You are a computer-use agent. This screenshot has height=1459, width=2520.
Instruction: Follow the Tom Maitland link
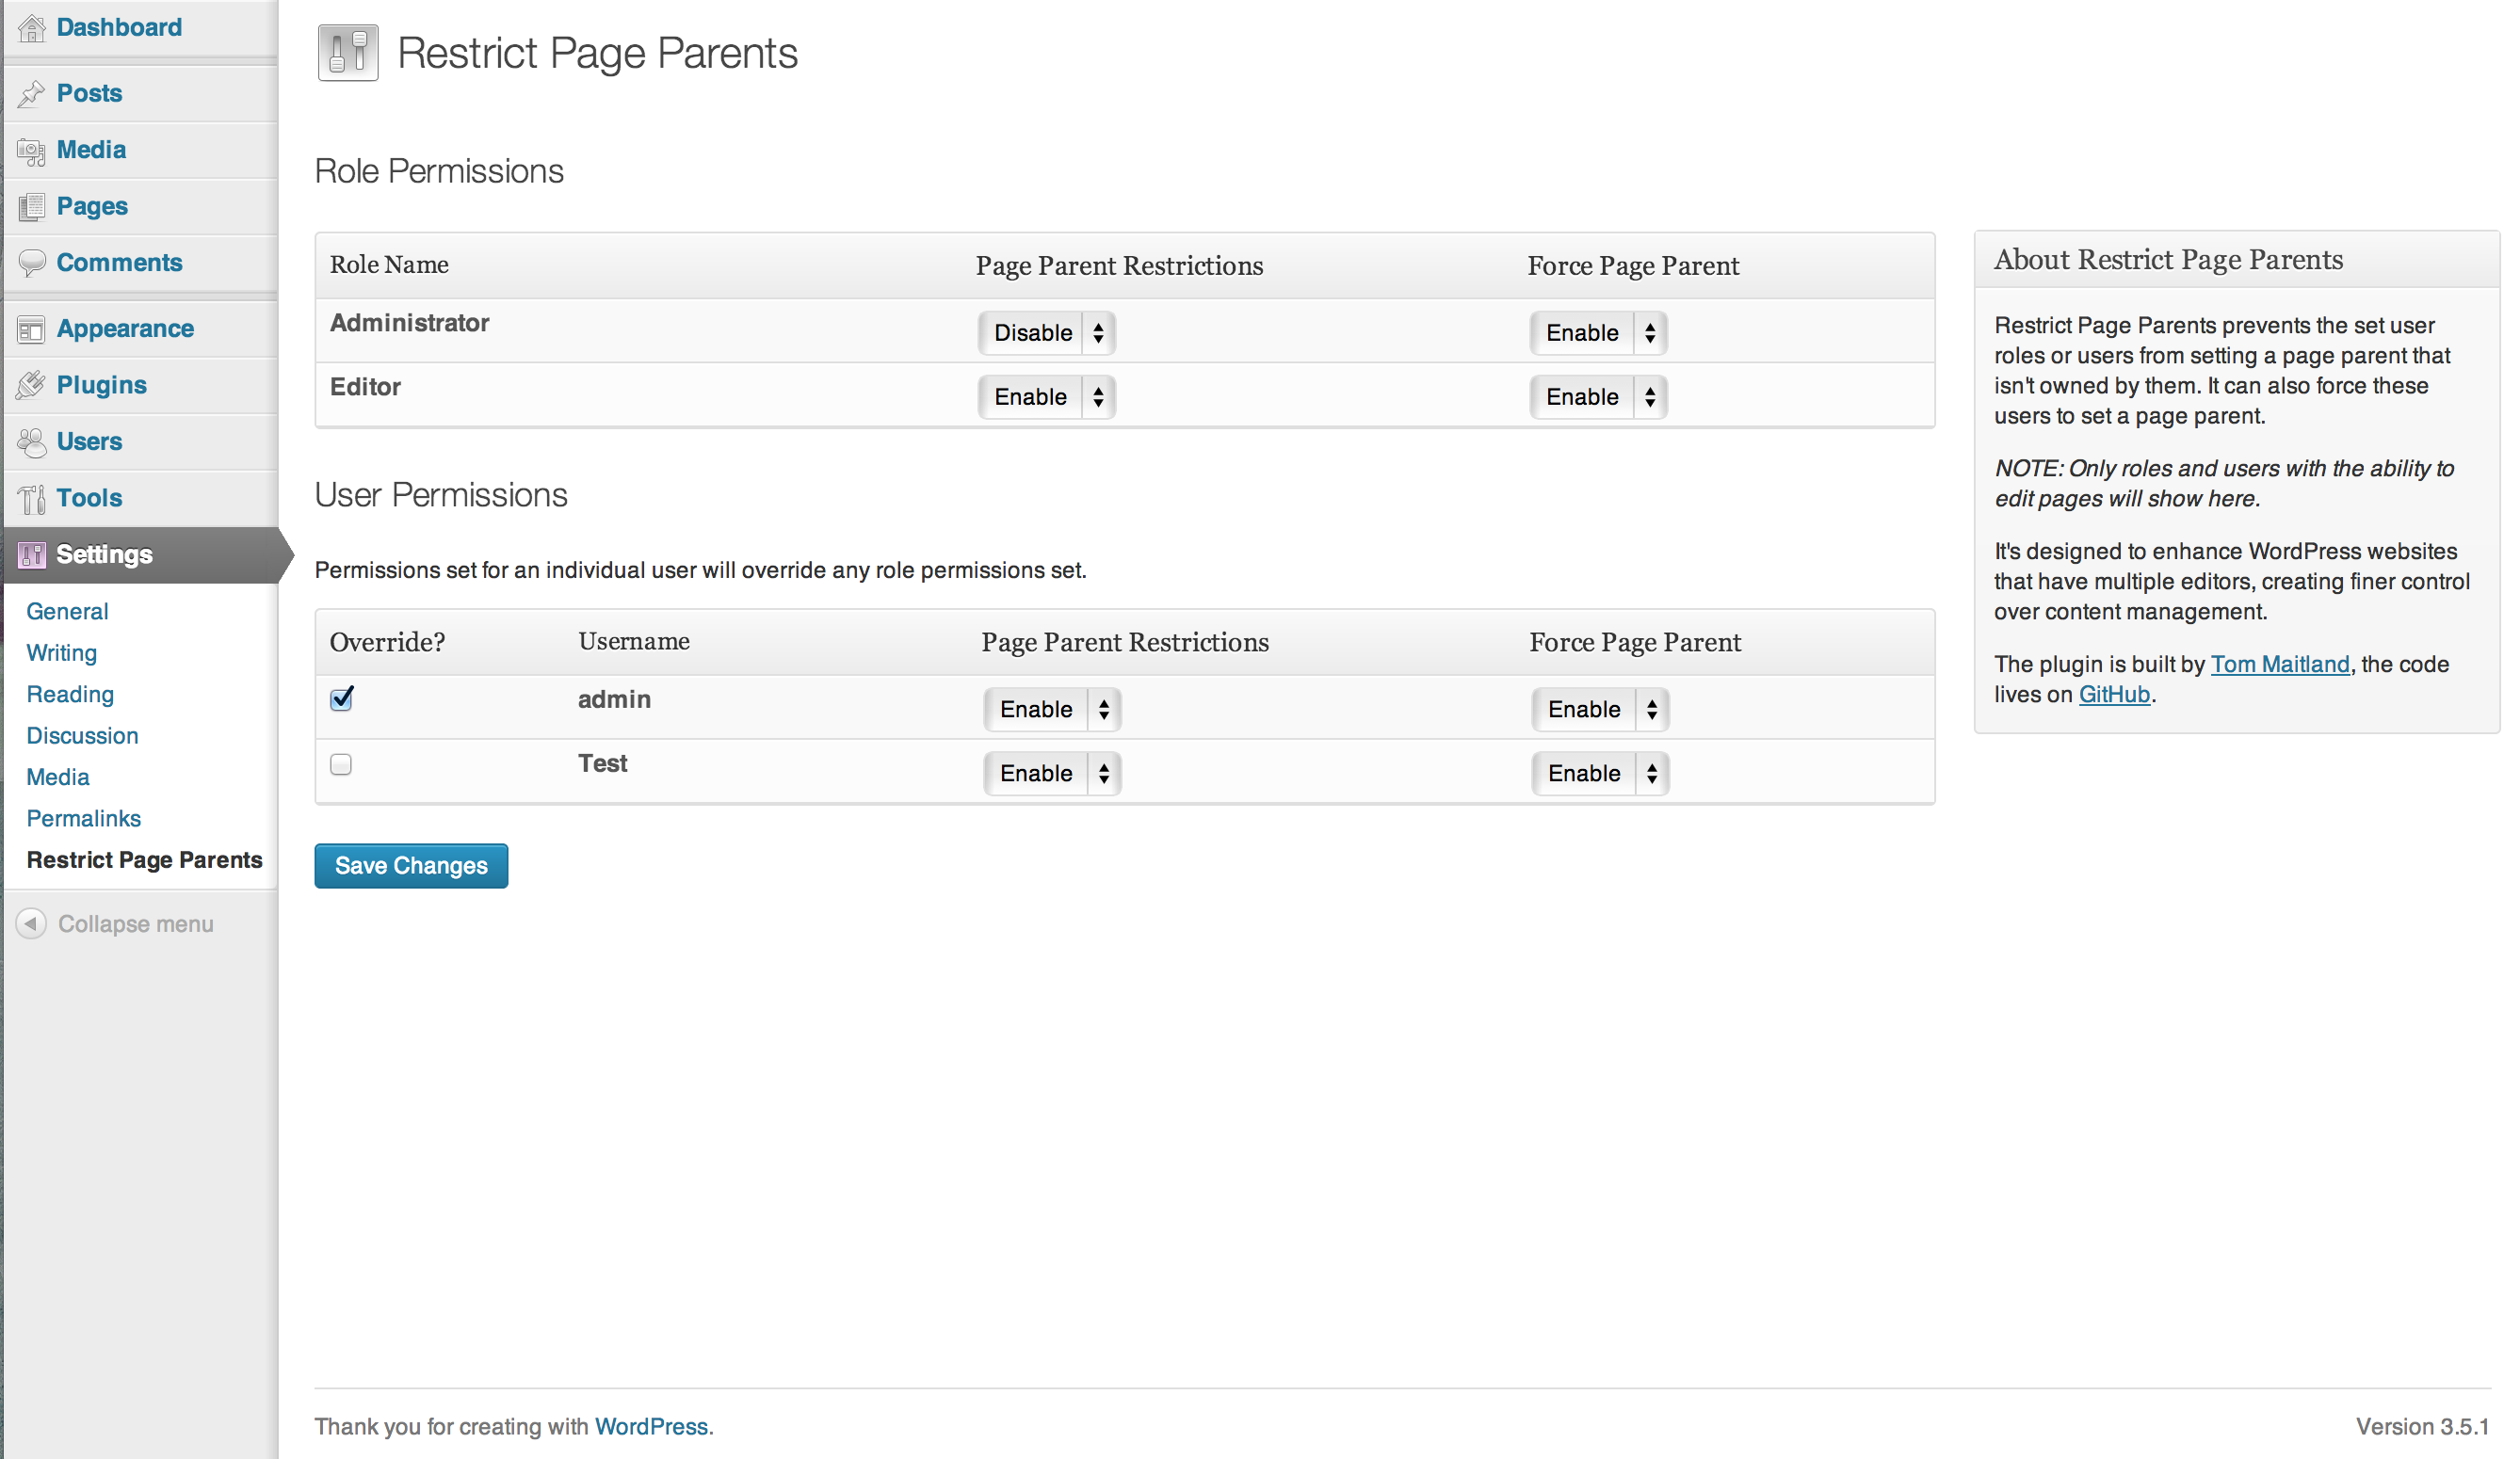point(2280,665)
